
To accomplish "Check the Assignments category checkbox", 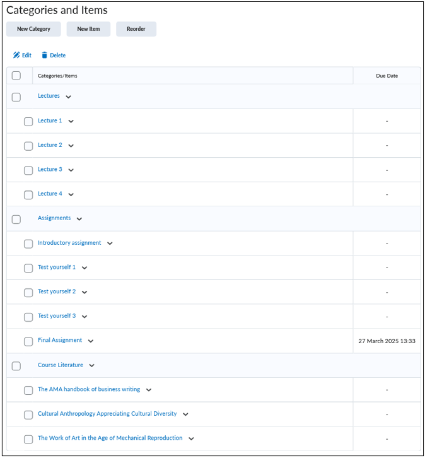I will (x=16, y=220).
